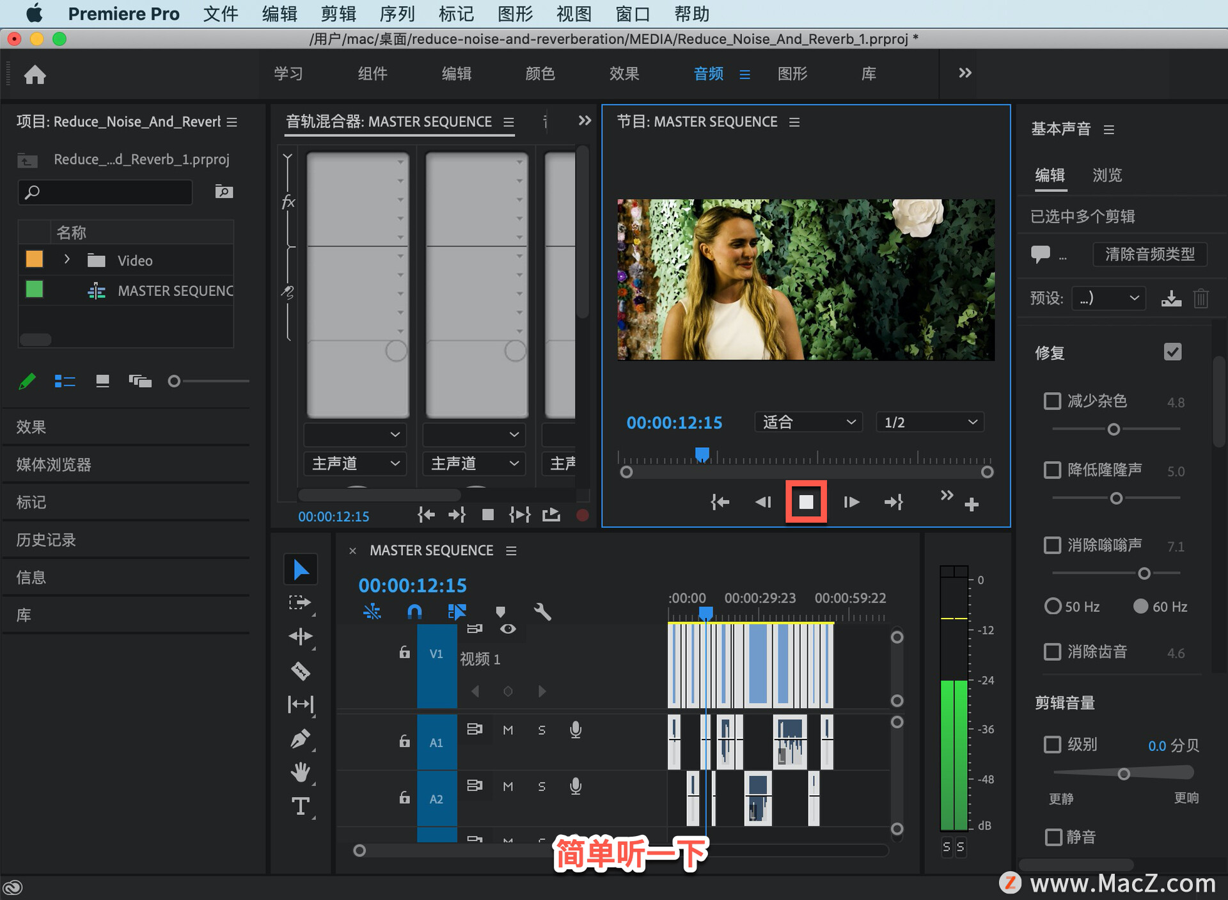
Task: Show more workspaces with double chevron
Action: tap(965, 73)
